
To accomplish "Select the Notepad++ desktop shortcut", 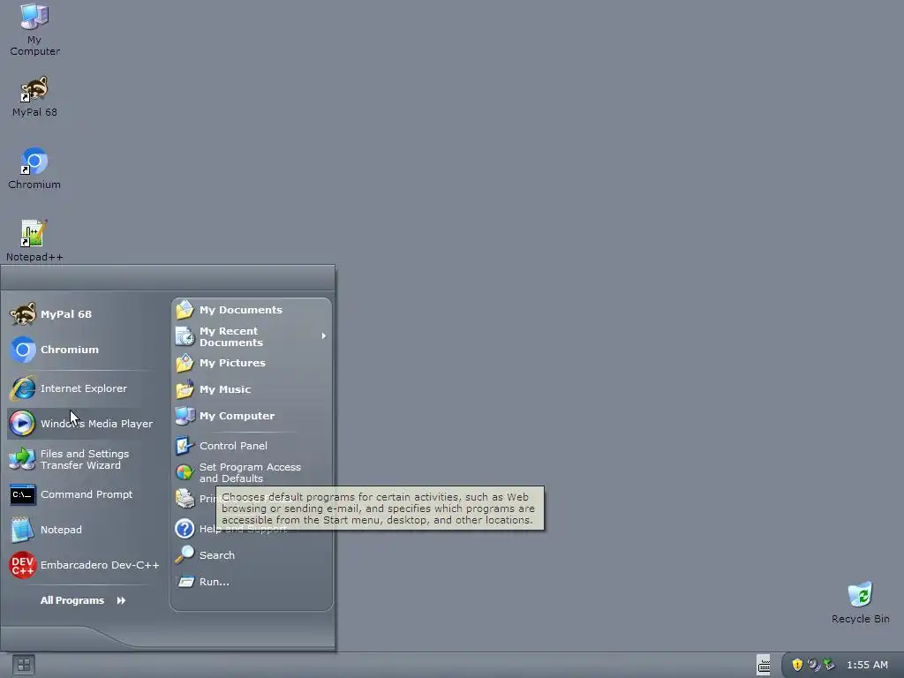I will [34, 240].
